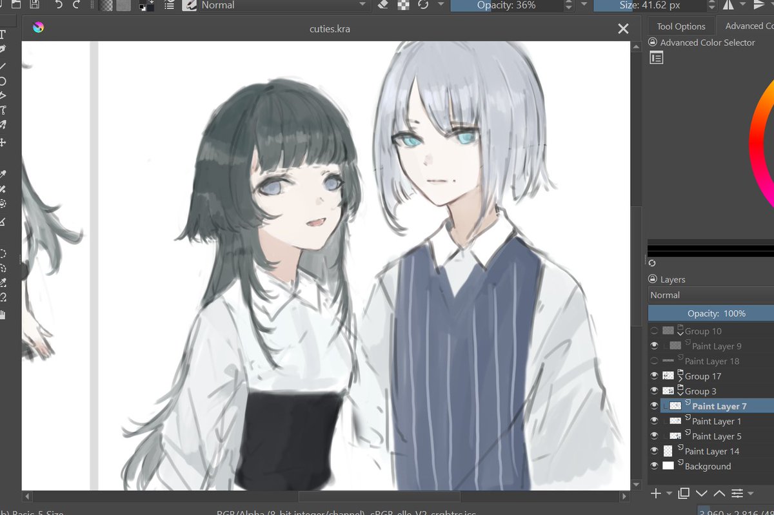This screenshot has width=774, height=515.
Task: Open the horizontal mirror options dropdown
Action: click(x=743, y=5)
